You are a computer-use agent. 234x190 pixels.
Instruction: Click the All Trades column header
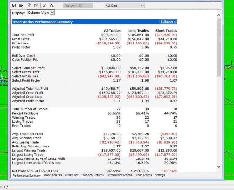(x=112, y=31)
